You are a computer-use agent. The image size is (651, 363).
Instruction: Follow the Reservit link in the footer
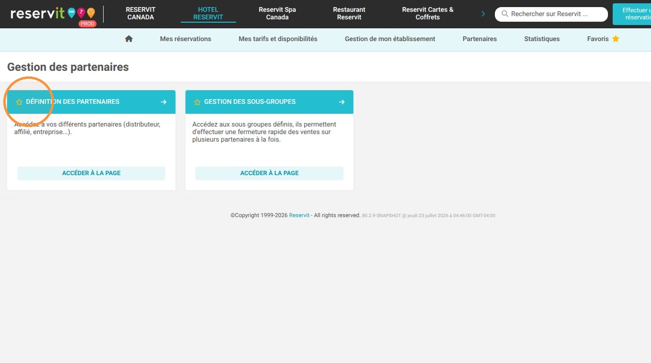(x=299, y=215)
